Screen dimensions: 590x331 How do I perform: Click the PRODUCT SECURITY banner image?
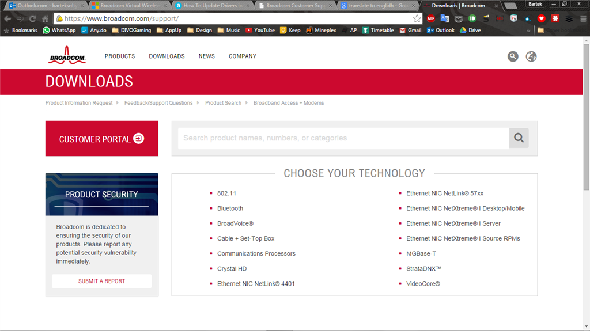pos(101,194)
